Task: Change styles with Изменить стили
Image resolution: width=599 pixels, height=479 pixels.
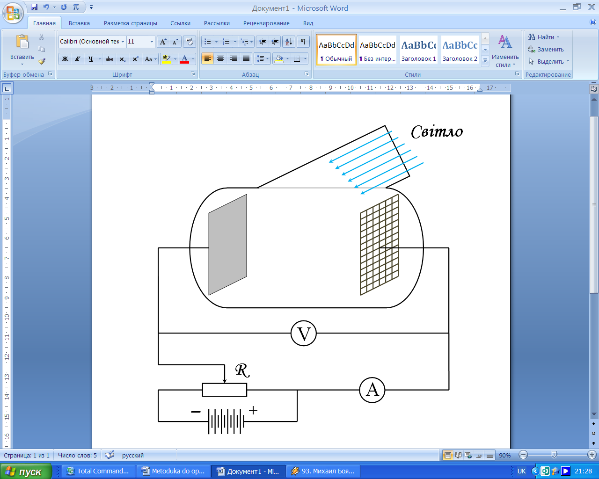Action: [x=505, y=51]
